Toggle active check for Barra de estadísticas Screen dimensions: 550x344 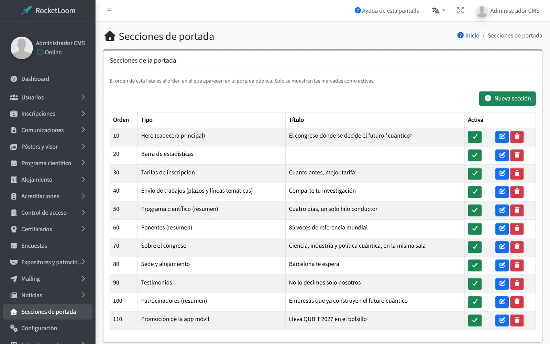pos(475,155)
